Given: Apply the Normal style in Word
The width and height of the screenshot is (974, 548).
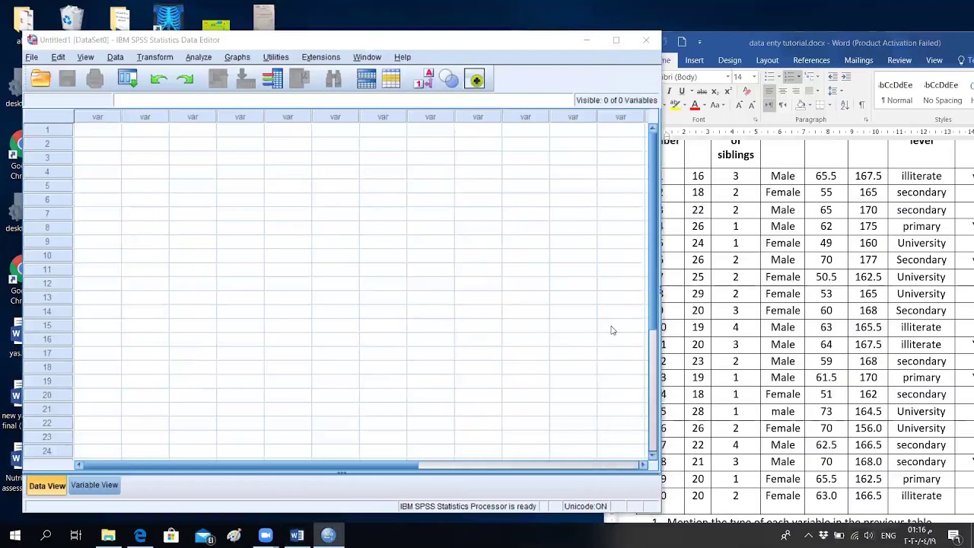Looking at the screenshot, I should point(896,92).
